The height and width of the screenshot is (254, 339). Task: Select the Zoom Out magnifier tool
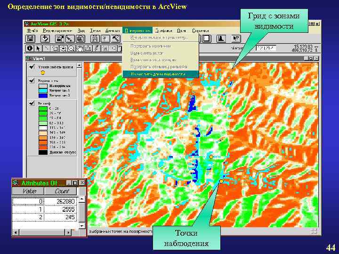coord(72,48)
